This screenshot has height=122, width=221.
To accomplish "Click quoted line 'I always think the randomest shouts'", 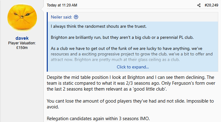I will (99, 26).
